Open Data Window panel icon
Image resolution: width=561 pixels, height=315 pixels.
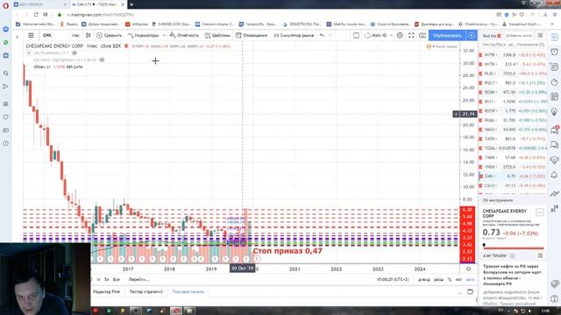click(554, 66)
